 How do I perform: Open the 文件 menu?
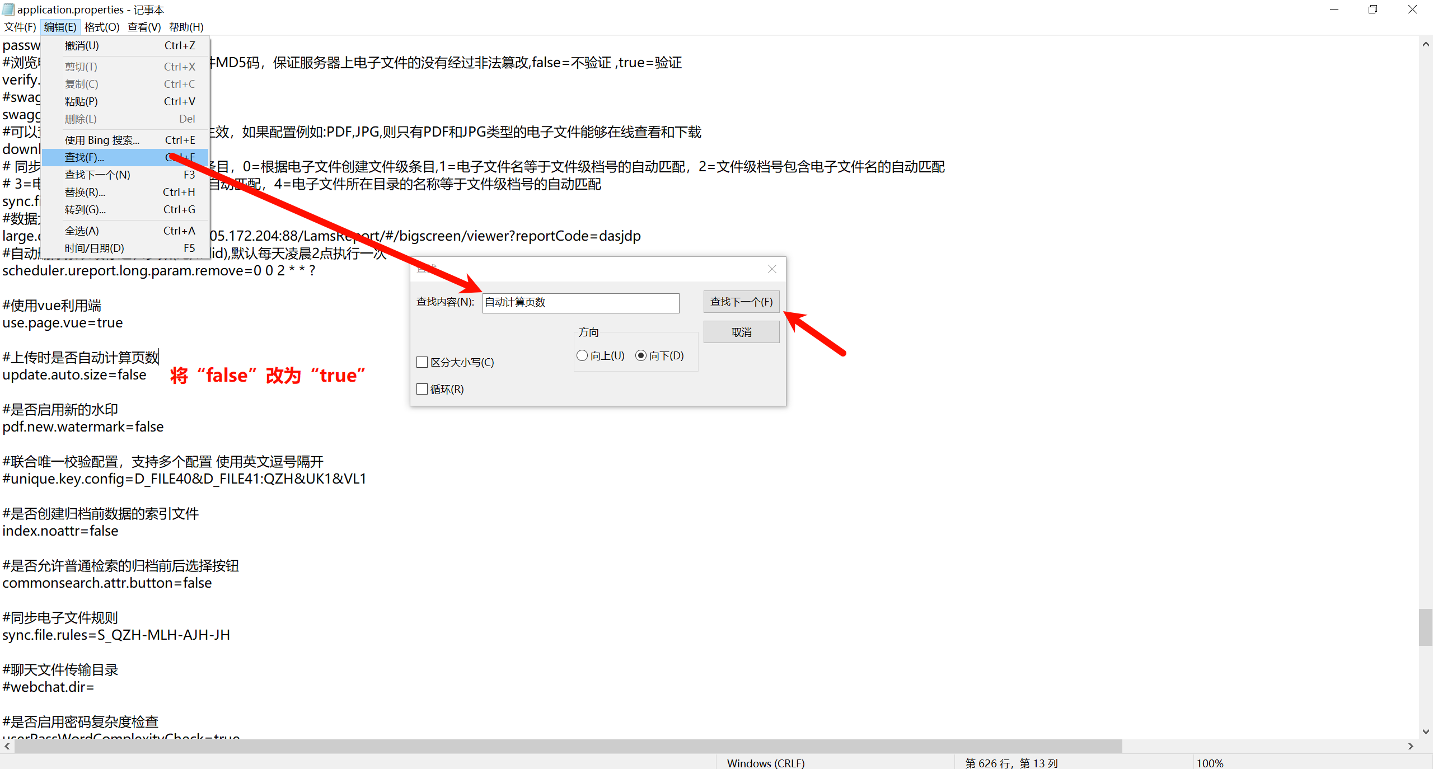[x=20, y=27]
